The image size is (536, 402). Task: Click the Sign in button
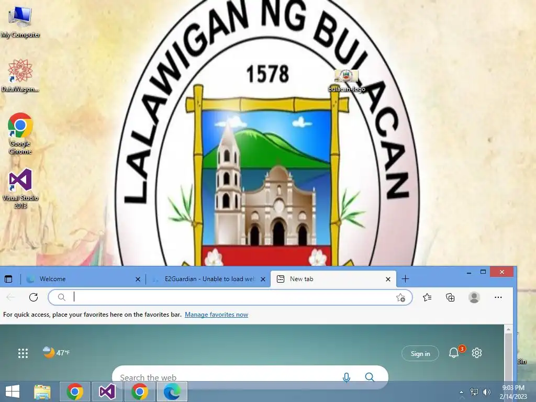[420, 353]
